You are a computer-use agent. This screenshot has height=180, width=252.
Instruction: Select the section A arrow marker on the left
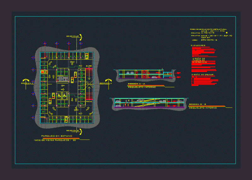(26, 81)
